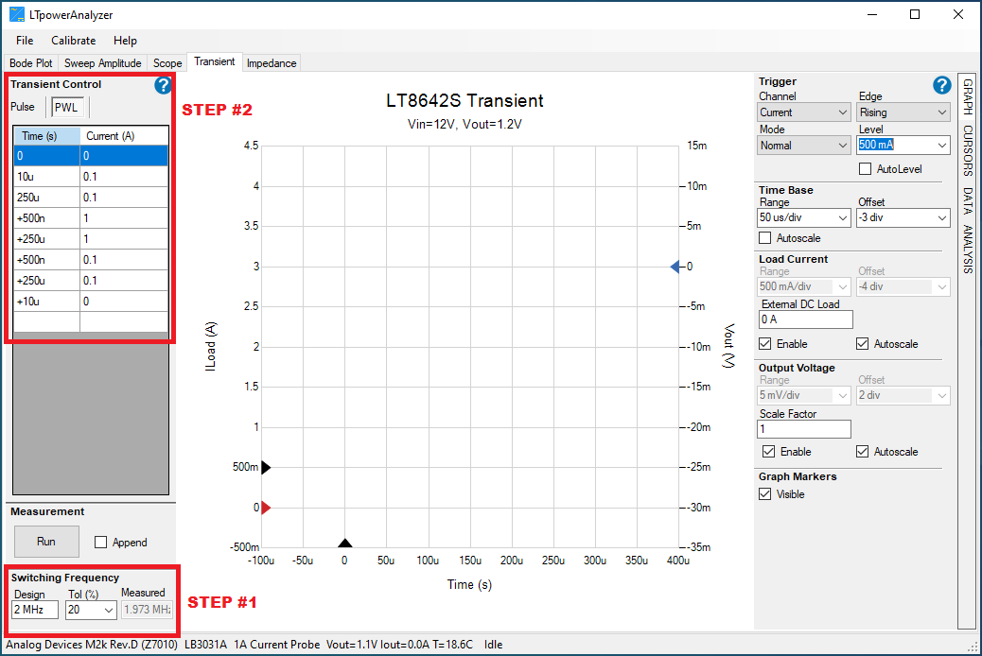
Task: Hide graph markers via the Visible checkbox
Action: coord(767,493)
